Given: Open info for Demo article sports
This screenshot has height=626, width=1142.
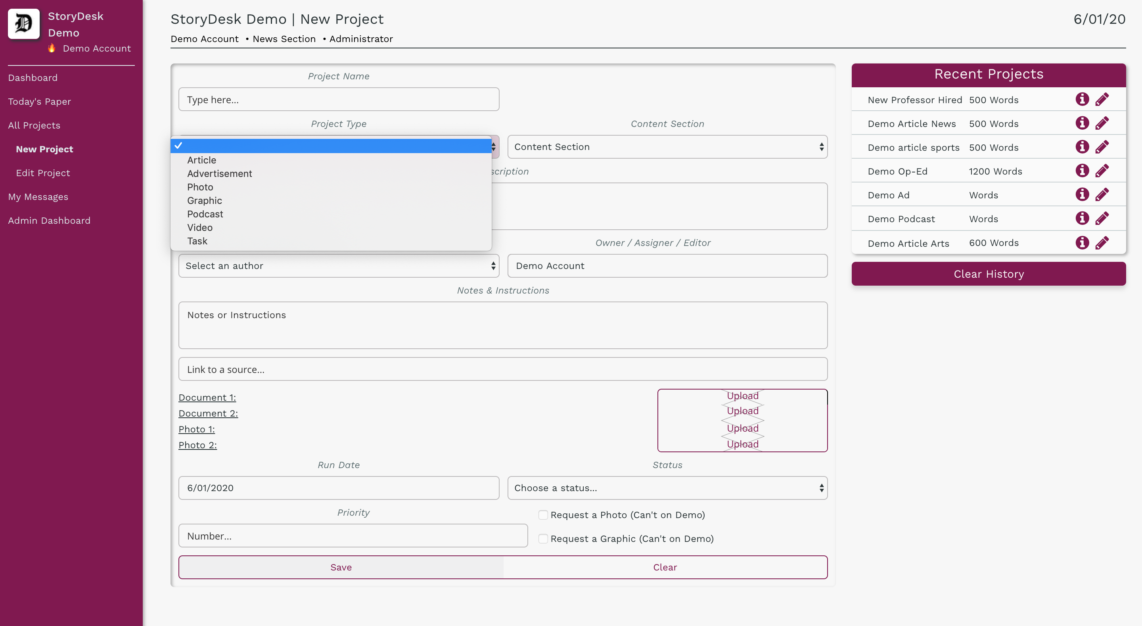Looking at the screenshot, I should 1082,147.
